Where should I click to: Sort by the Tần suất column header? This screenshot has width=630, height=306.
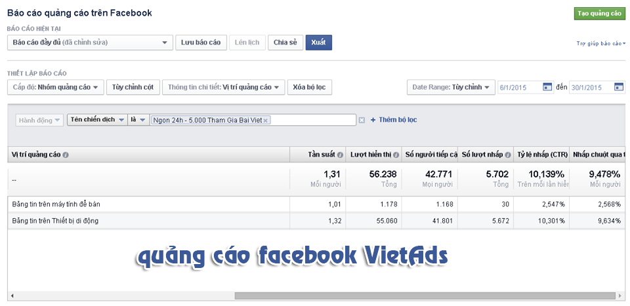tap(318, 155)
